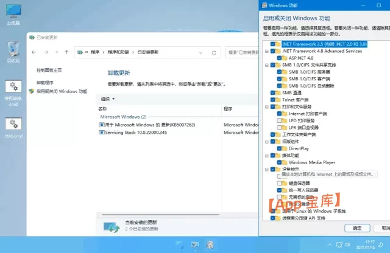Image resolution: width=390 pixels, height=253 pixels.
Task: Open the volume tray icon
Action: pyautogui.click(x=347, y=245)
